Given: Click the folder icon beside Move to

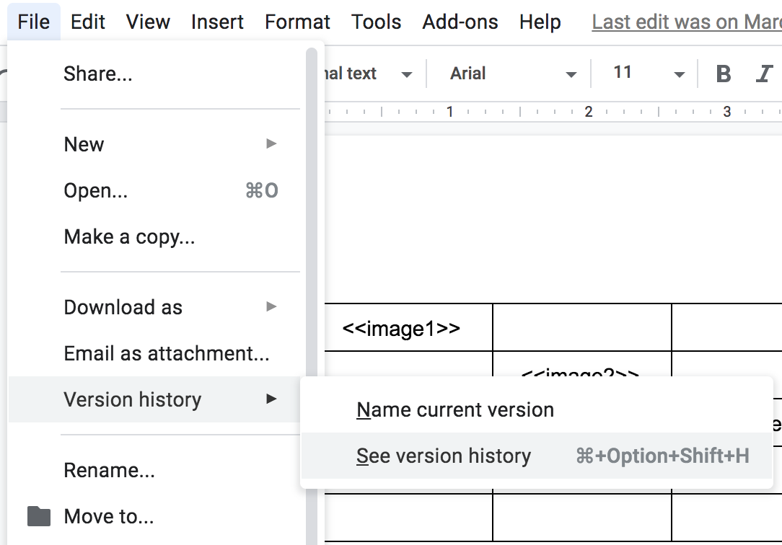Looking at the screenshot, I should [39, 516].
